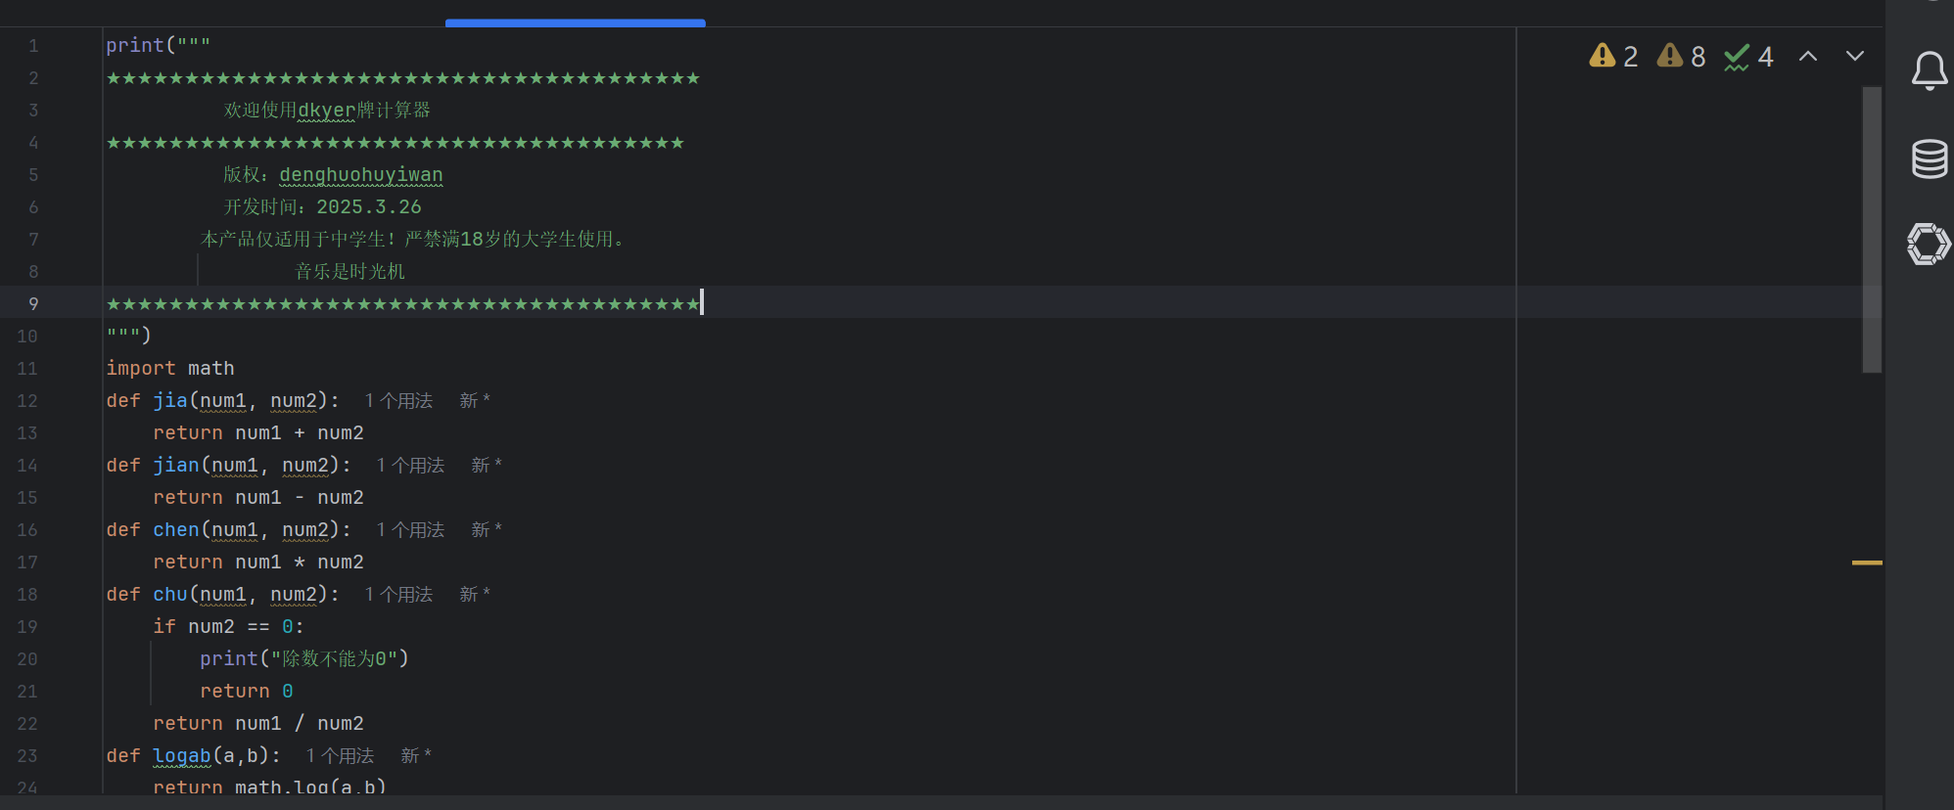
Task: Click the weak warning icon showing 8
Action: click(1681, 56)
